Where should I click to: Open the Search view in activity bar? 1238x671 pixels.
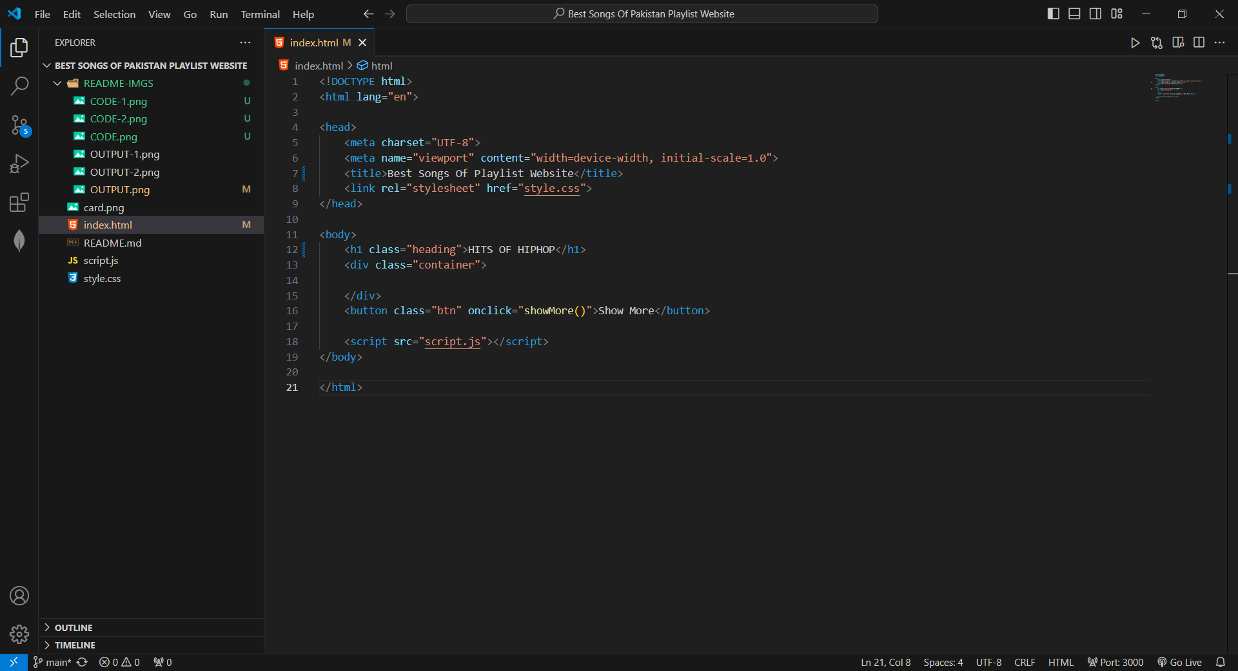[19, 86]
